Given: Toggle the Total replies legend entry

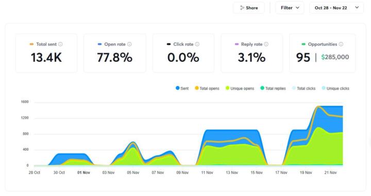Looking at the screenshot, I should pyautogui.click(x=273, y=88).
